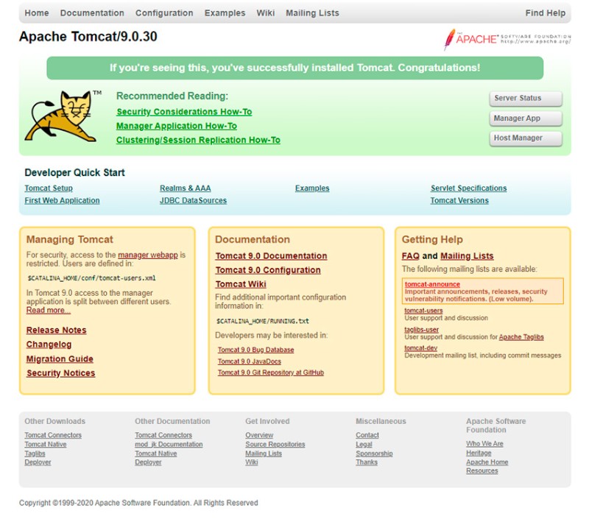The width and height of the screenshot is (589, 530).
Task: Open the Server Status page
Action: pyautogui.click(x=525, y=98)
